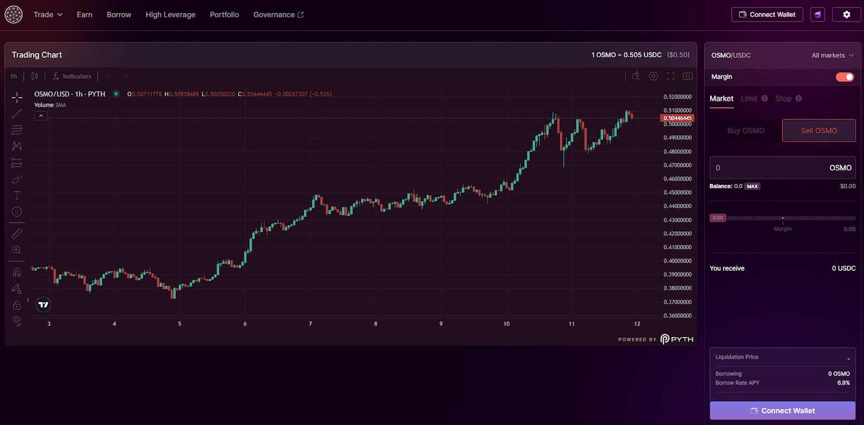The image size is (864, 425).
Task: Change the 1h chart interval
Action: [x=13, y=76]
